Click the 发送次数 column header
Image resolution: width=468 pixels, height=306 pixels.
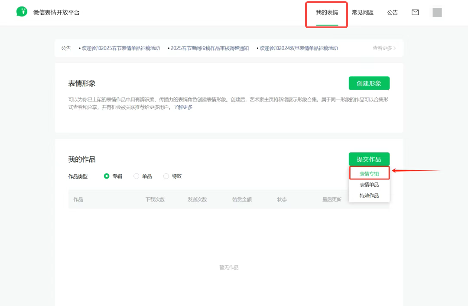[x=197, y=199]
